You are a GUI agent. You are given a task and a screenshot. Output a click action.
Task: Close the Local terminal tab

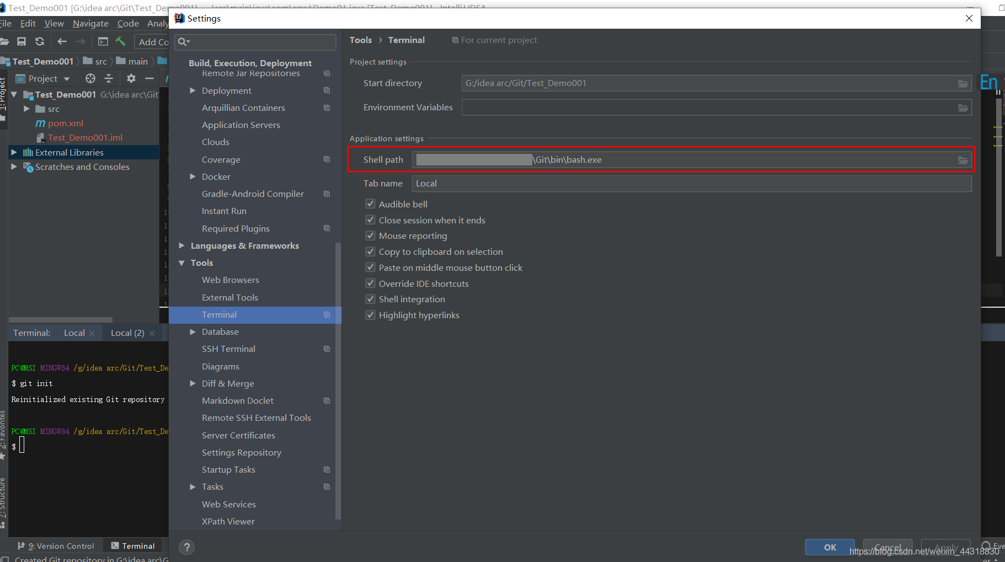tap(92, 333)
